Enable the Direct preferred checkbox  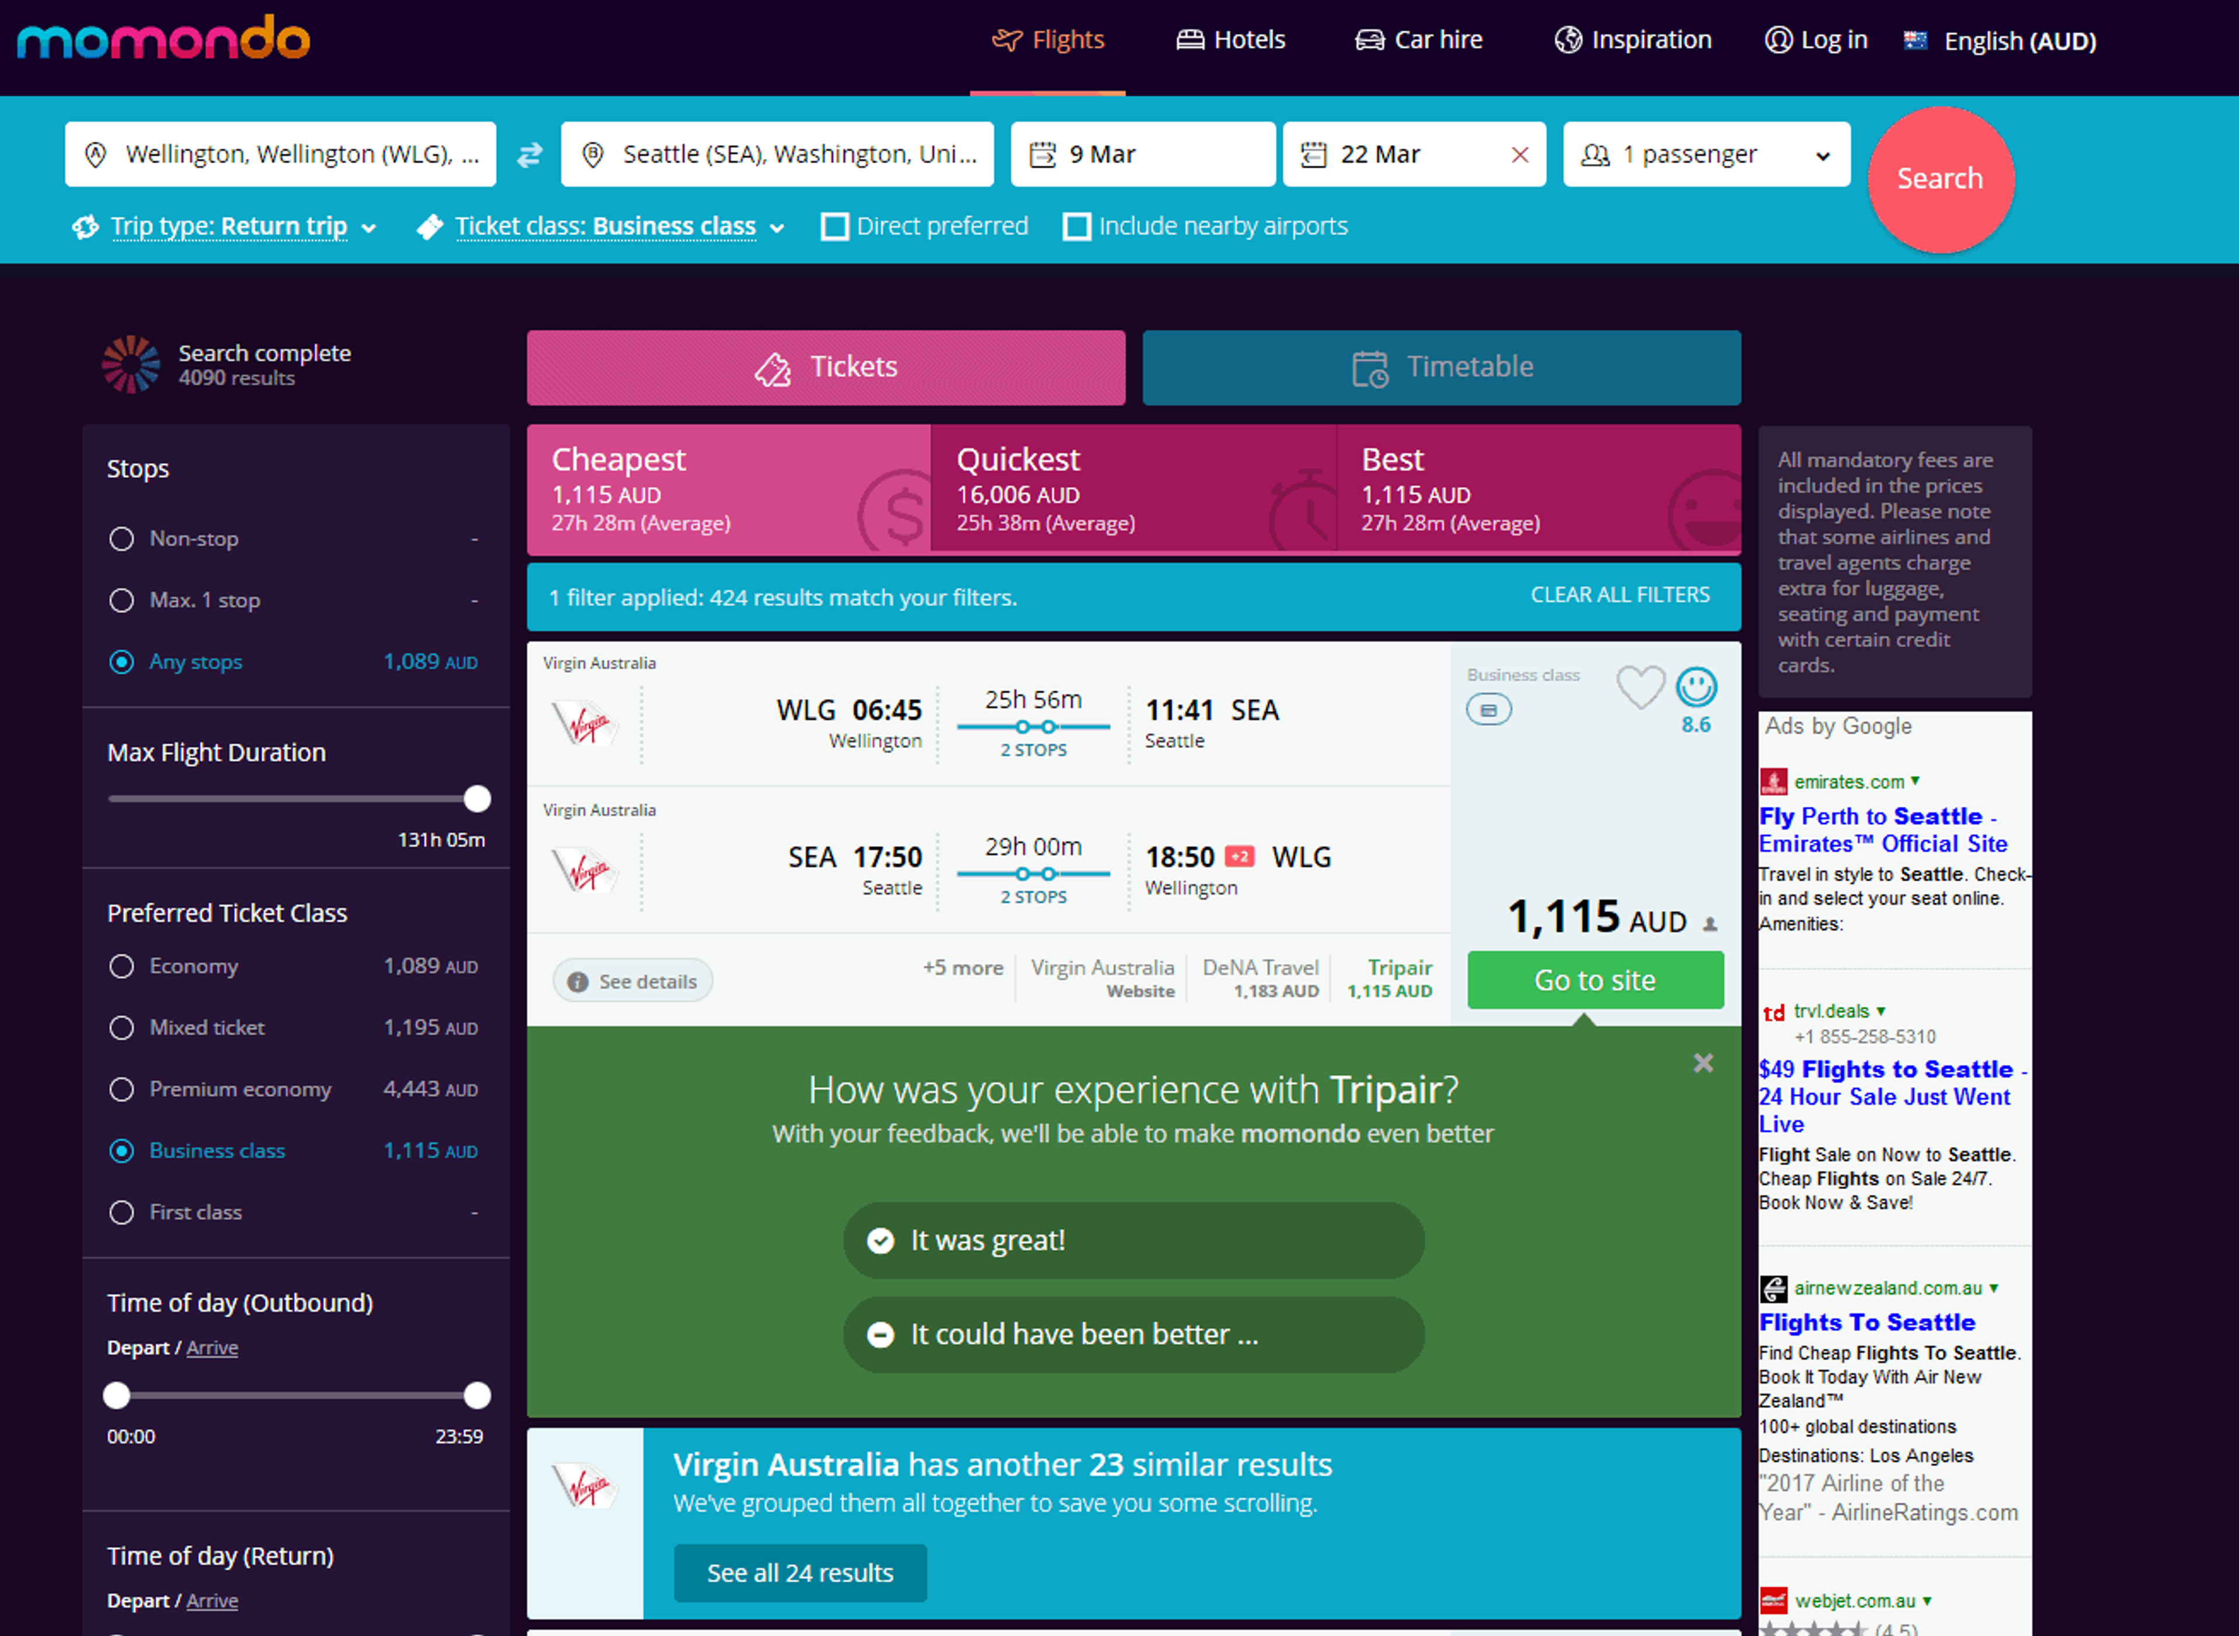[x=835, y=227]
